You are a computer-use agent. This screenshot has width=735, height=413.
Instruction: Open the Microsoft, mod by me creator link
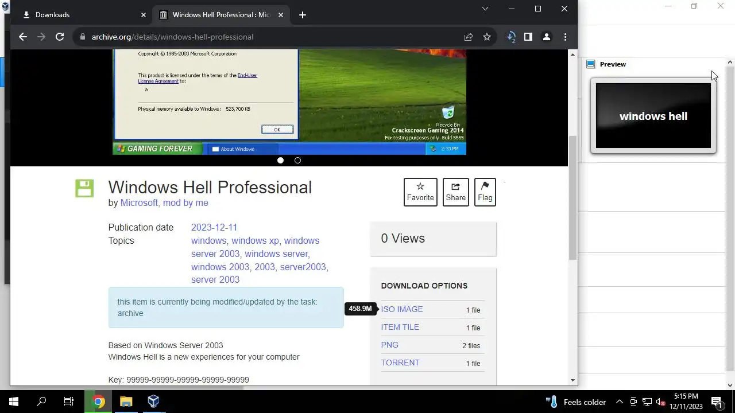pos(164,202)
